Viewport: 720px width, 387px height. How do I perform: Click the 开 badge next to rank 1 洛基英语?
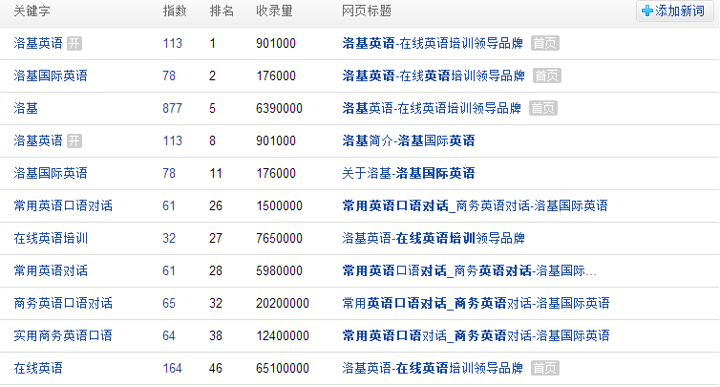(x=74, y=43)
